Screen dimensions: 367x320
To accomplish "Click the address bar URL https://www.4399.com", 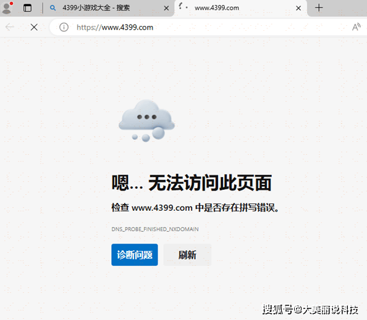I will (x=115, y=27).
